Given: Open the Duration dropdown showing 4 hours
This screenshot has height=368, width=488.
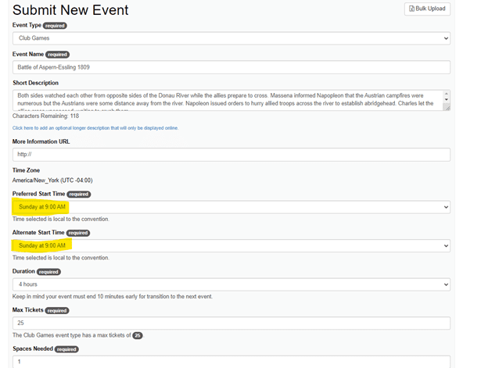Looking at the screenshot, I should pyautogui.click(x=231, y=284).
